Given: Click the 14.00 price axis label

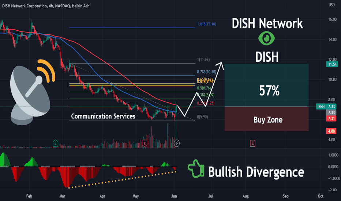Looking at the screenshot, I should point(332,39).
